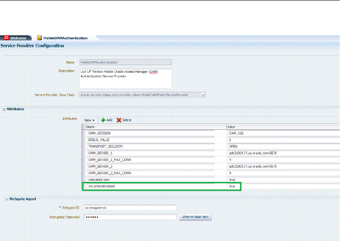The image size is (340, 241).
Task: Select the OAM_SERVER_1 name cell
Action: [x=151, y=153]
